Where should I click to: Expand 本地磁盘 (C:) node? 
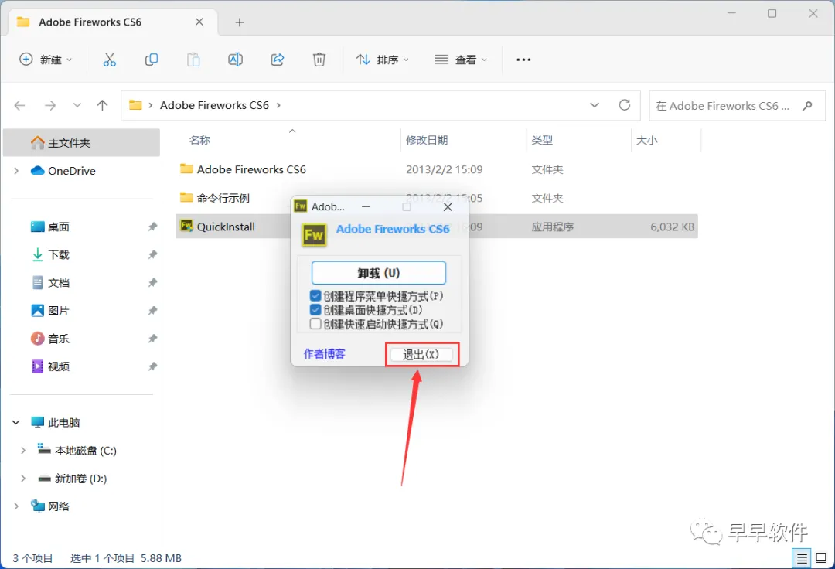point(23,450)
